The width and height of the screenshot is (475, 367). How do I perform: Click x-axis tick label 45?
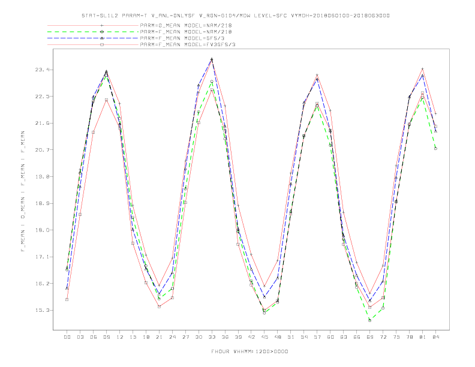(264, 337)
